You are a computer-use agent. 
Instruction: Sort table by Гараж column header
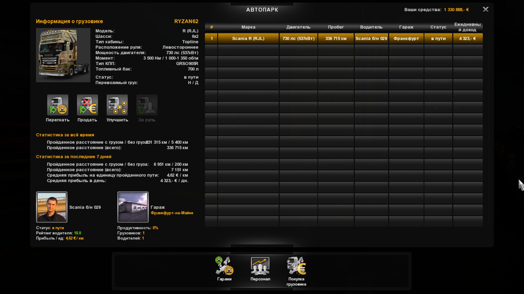406,27
